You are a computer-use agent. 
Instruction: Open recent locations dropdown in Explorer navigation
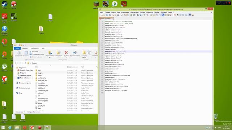point(22,63)
